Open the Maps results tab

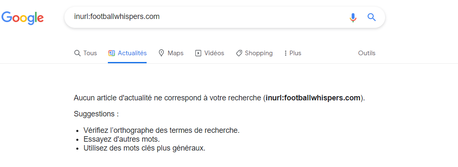(x=171, y=53)
